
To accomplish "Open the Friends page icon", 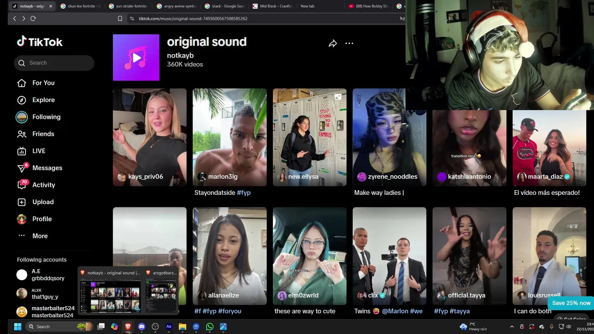I will 22,134.
